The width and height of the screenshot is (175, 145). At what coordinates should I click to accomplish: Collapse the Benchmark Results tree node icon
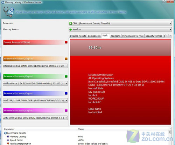tap(5, 133)
